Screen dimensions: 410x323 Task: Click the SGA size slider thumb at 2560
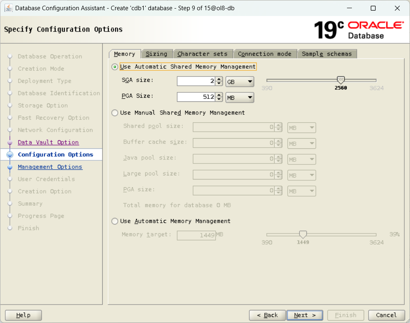(341, 80)
